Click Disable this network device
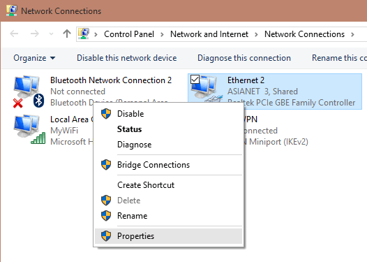The width and height of the screenshot is (367, 262). (126, 58)
